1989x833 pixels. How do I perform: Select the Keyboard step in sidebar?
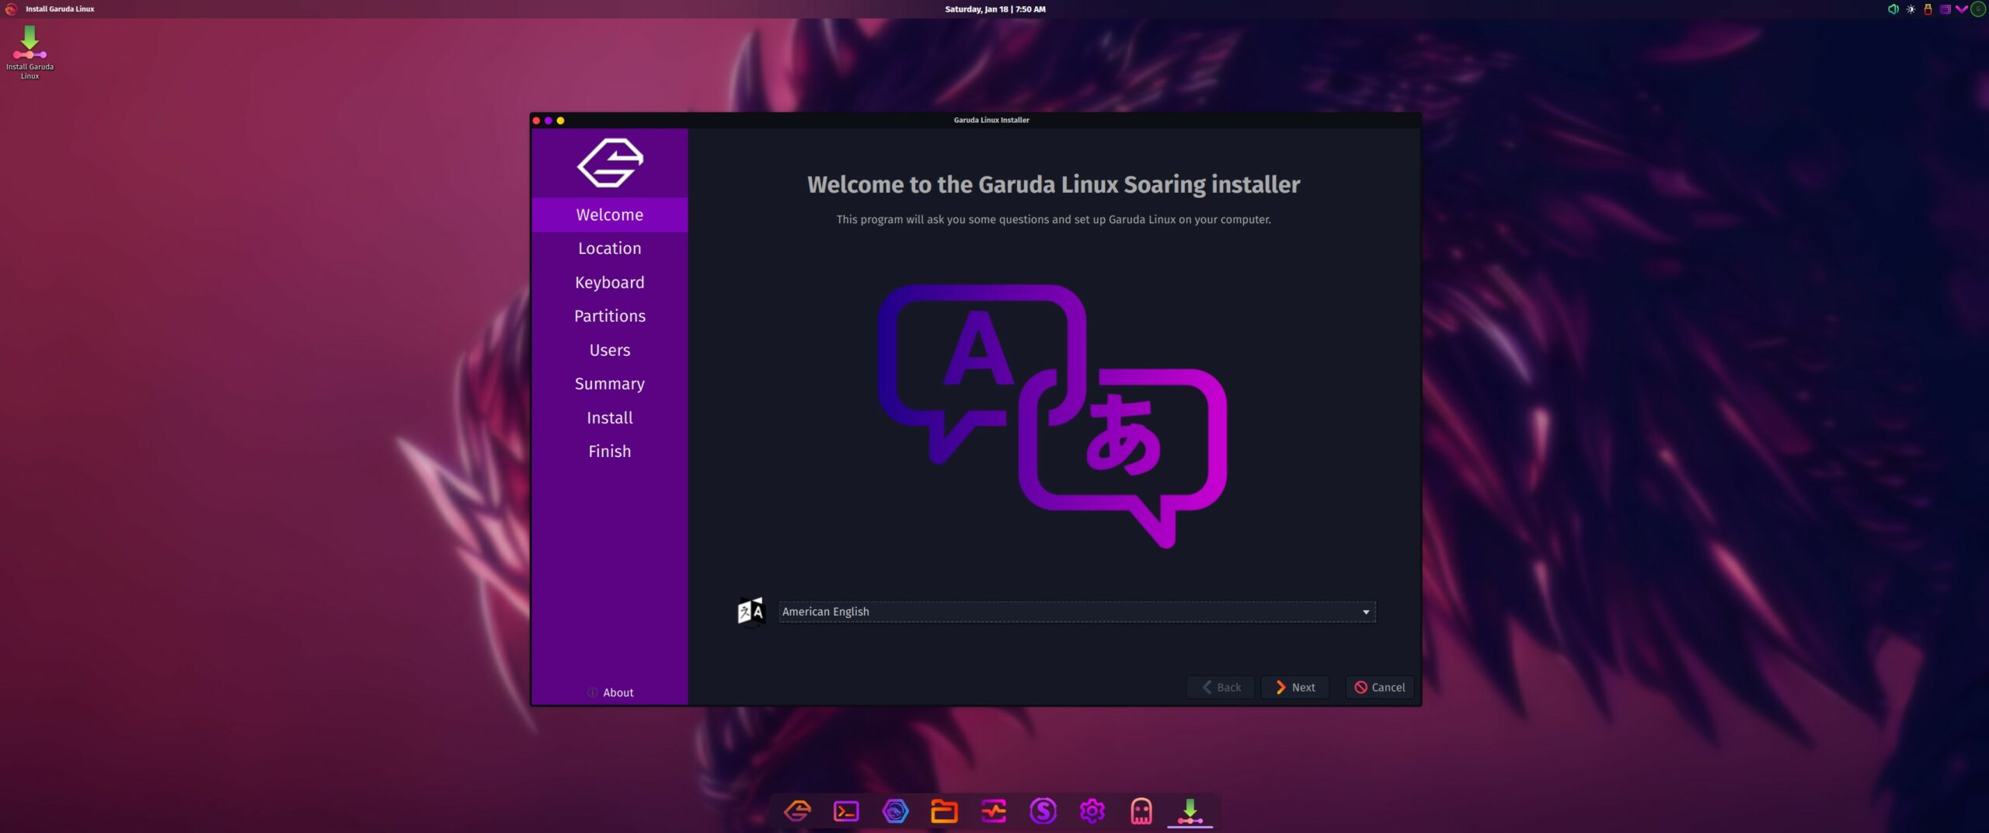coord(610,282)
